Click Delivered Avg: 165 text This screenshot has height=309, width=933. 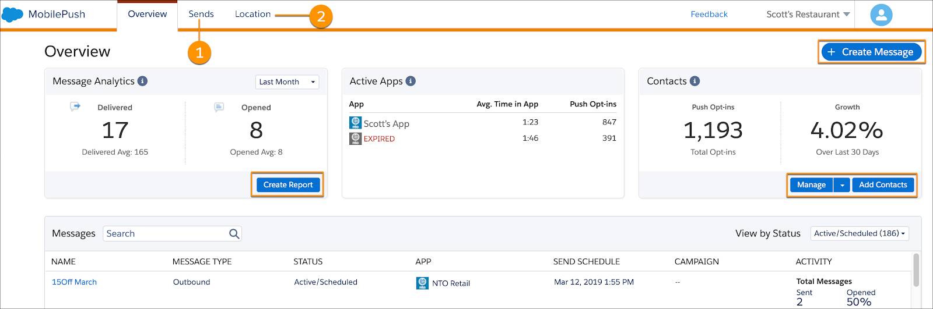[x=115, y=152]
